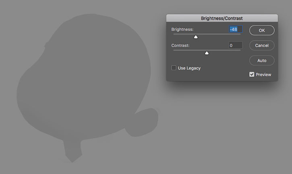Apply Auto brightness and contrast
The height and width of the screenshot is (174, 292).
point(262,60)
